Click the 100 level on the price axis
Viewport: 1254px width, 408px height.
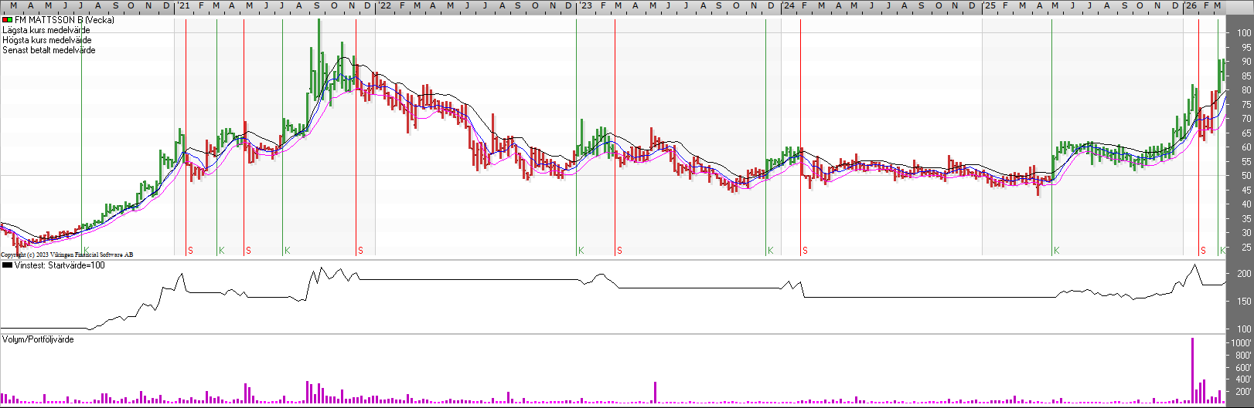point(1243,33)
